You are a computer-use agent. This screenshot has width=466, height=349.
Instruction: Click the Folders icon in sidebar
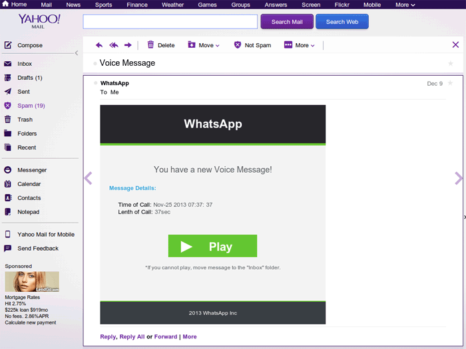coord(8,133)
